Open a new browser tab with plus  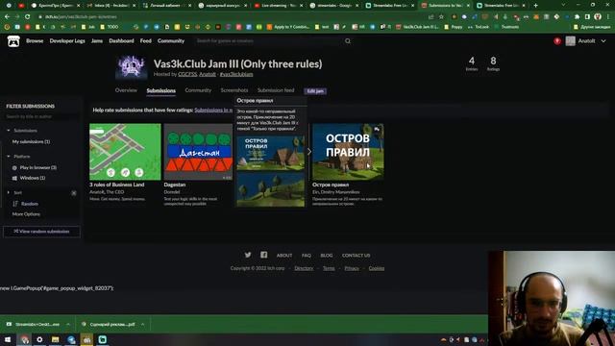[535, 6]
